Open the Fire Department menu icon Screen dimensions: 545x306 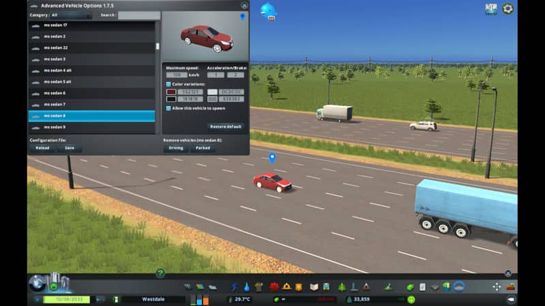coord(287,287)
